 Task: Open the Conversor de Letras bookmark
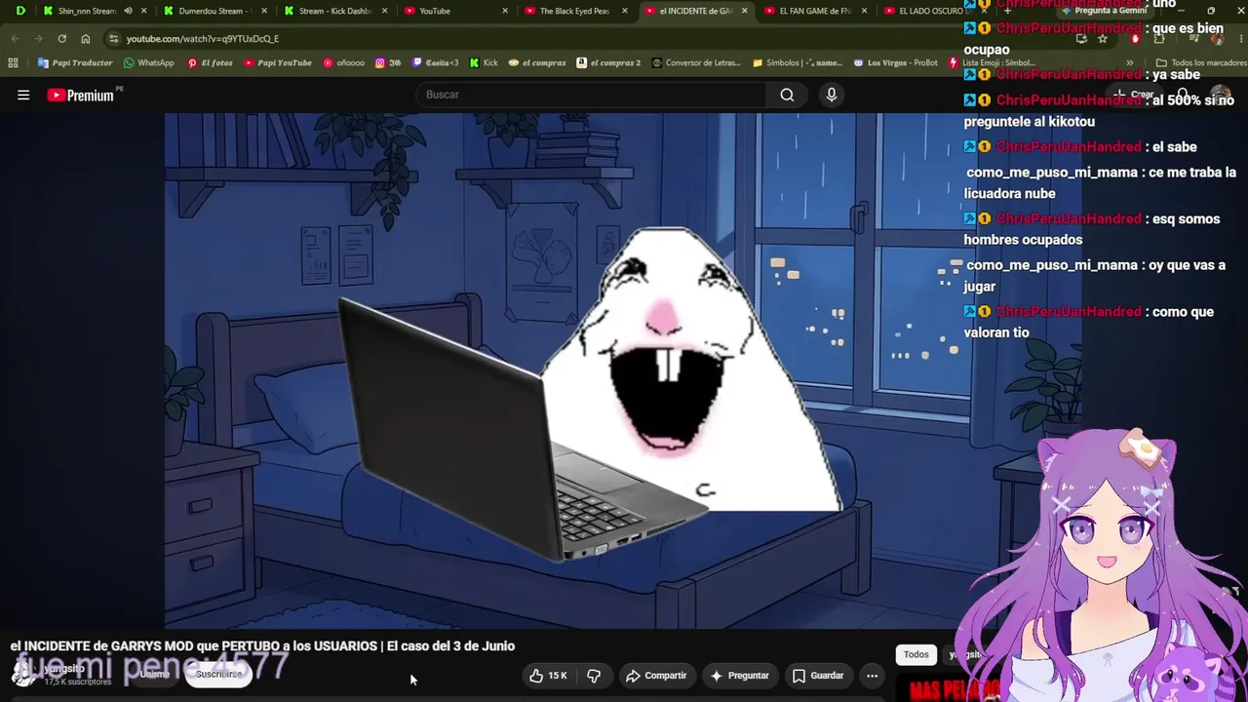pos(696,62)
